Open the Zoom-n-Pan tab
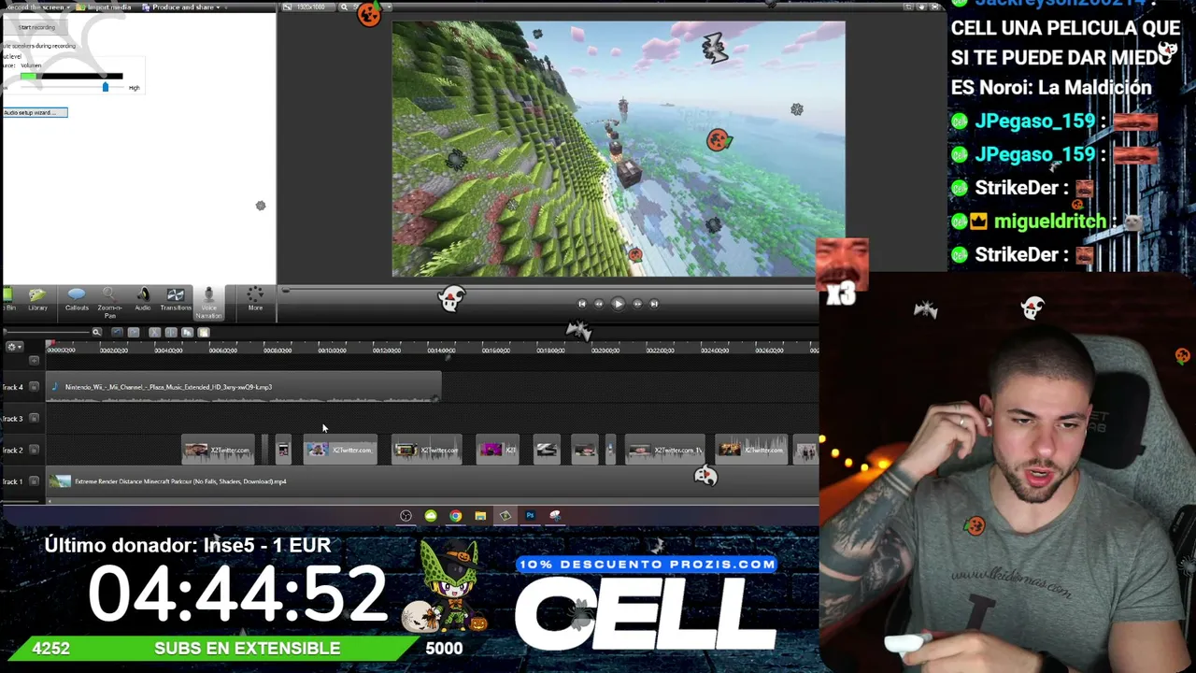This screenshot has height=673, width=1196. pos(109,303)
